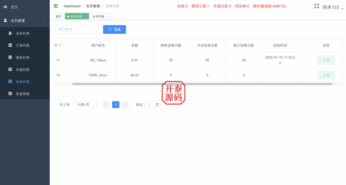Viewport: 346px width, 185px height.
Task: Click the 前往 page number input box
Action: pyautogui.click(x=149, y=105)
